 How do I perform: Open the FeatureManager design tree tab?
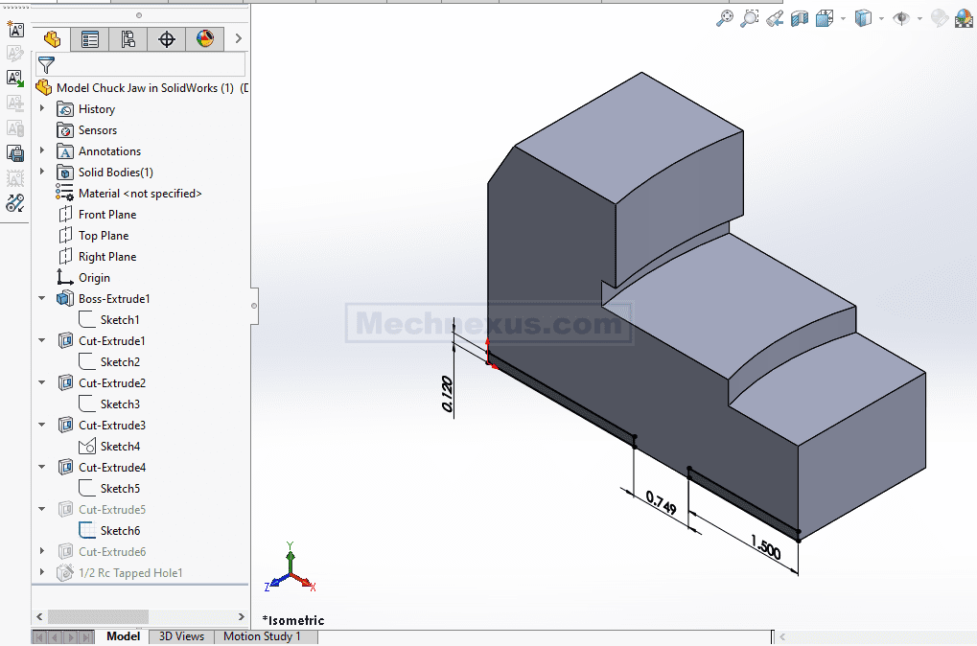[52, 39]
